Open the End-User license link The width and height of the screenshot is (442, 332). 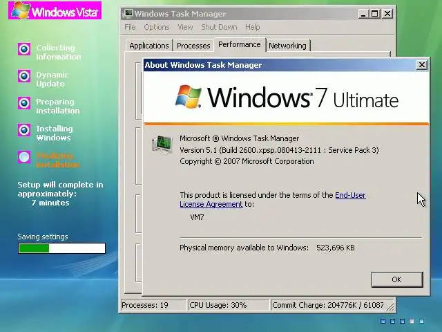pos(350,195)
